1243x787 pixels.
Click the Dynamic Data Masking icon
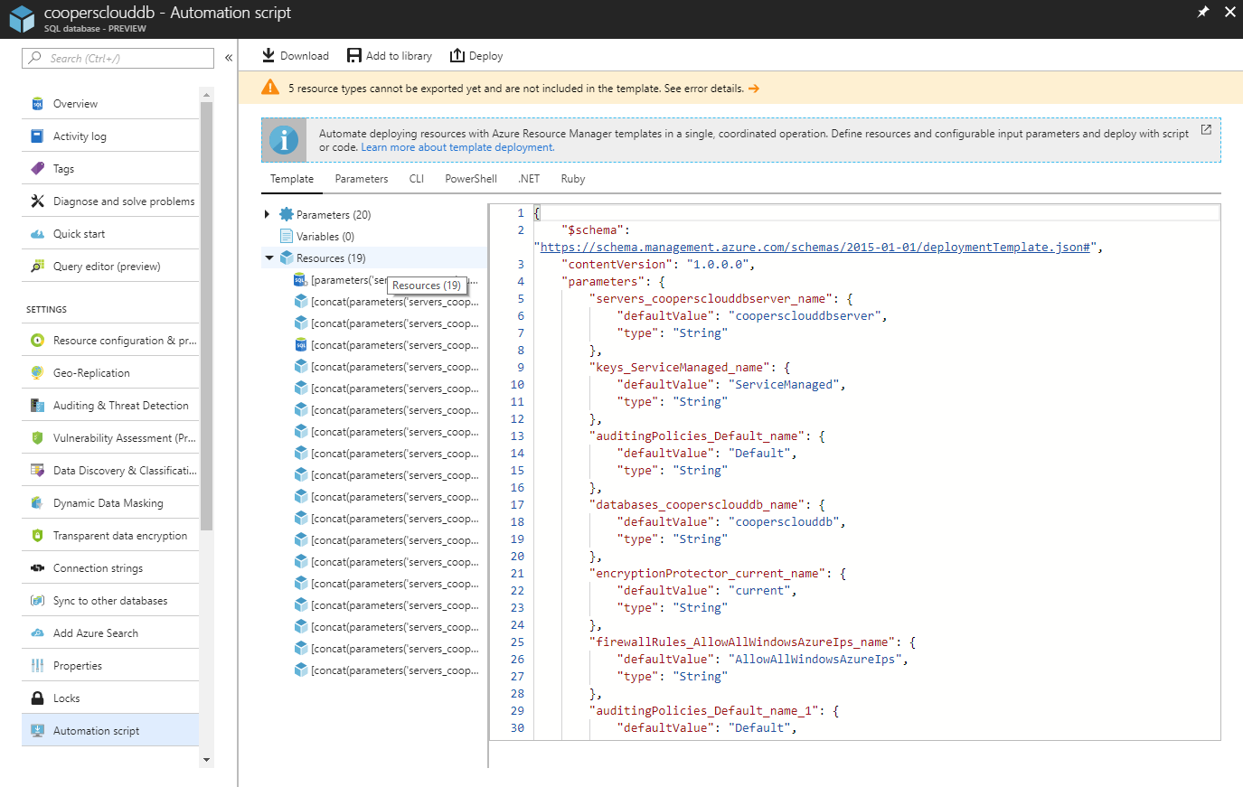(37, 503)
